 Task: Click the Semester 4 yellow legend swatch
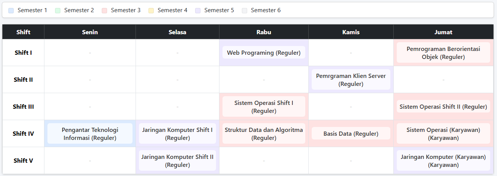[x=151, y=11]
